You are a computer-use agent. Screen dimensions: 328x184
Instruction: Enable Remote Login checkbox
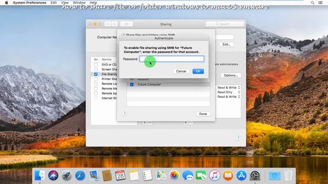coord(96,84)
